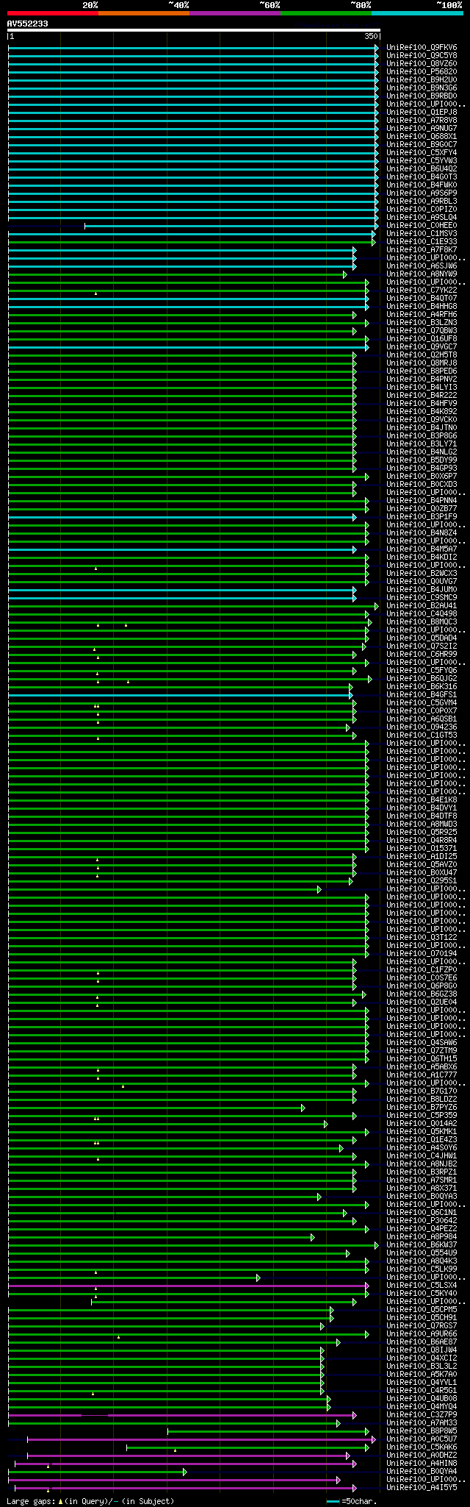Open hit UniRef100_B4HHG8
This screenshot has width=470, height=1507.
click(422, 307)
